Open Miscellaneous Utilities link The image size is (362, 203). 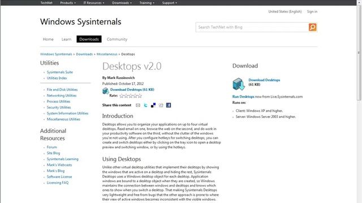point(63,119)
